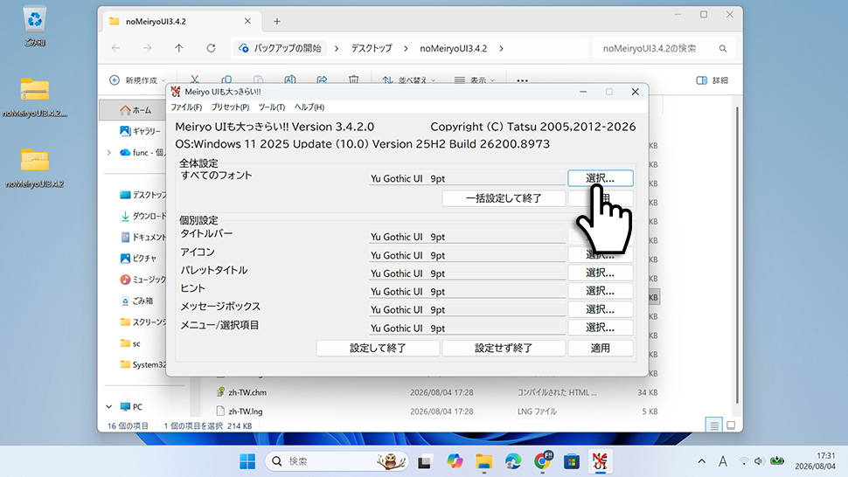The width and height of the screenshot is (848, 477).
Task: Open Microsoft Store from the taskbar
Action: pos(572,461)
